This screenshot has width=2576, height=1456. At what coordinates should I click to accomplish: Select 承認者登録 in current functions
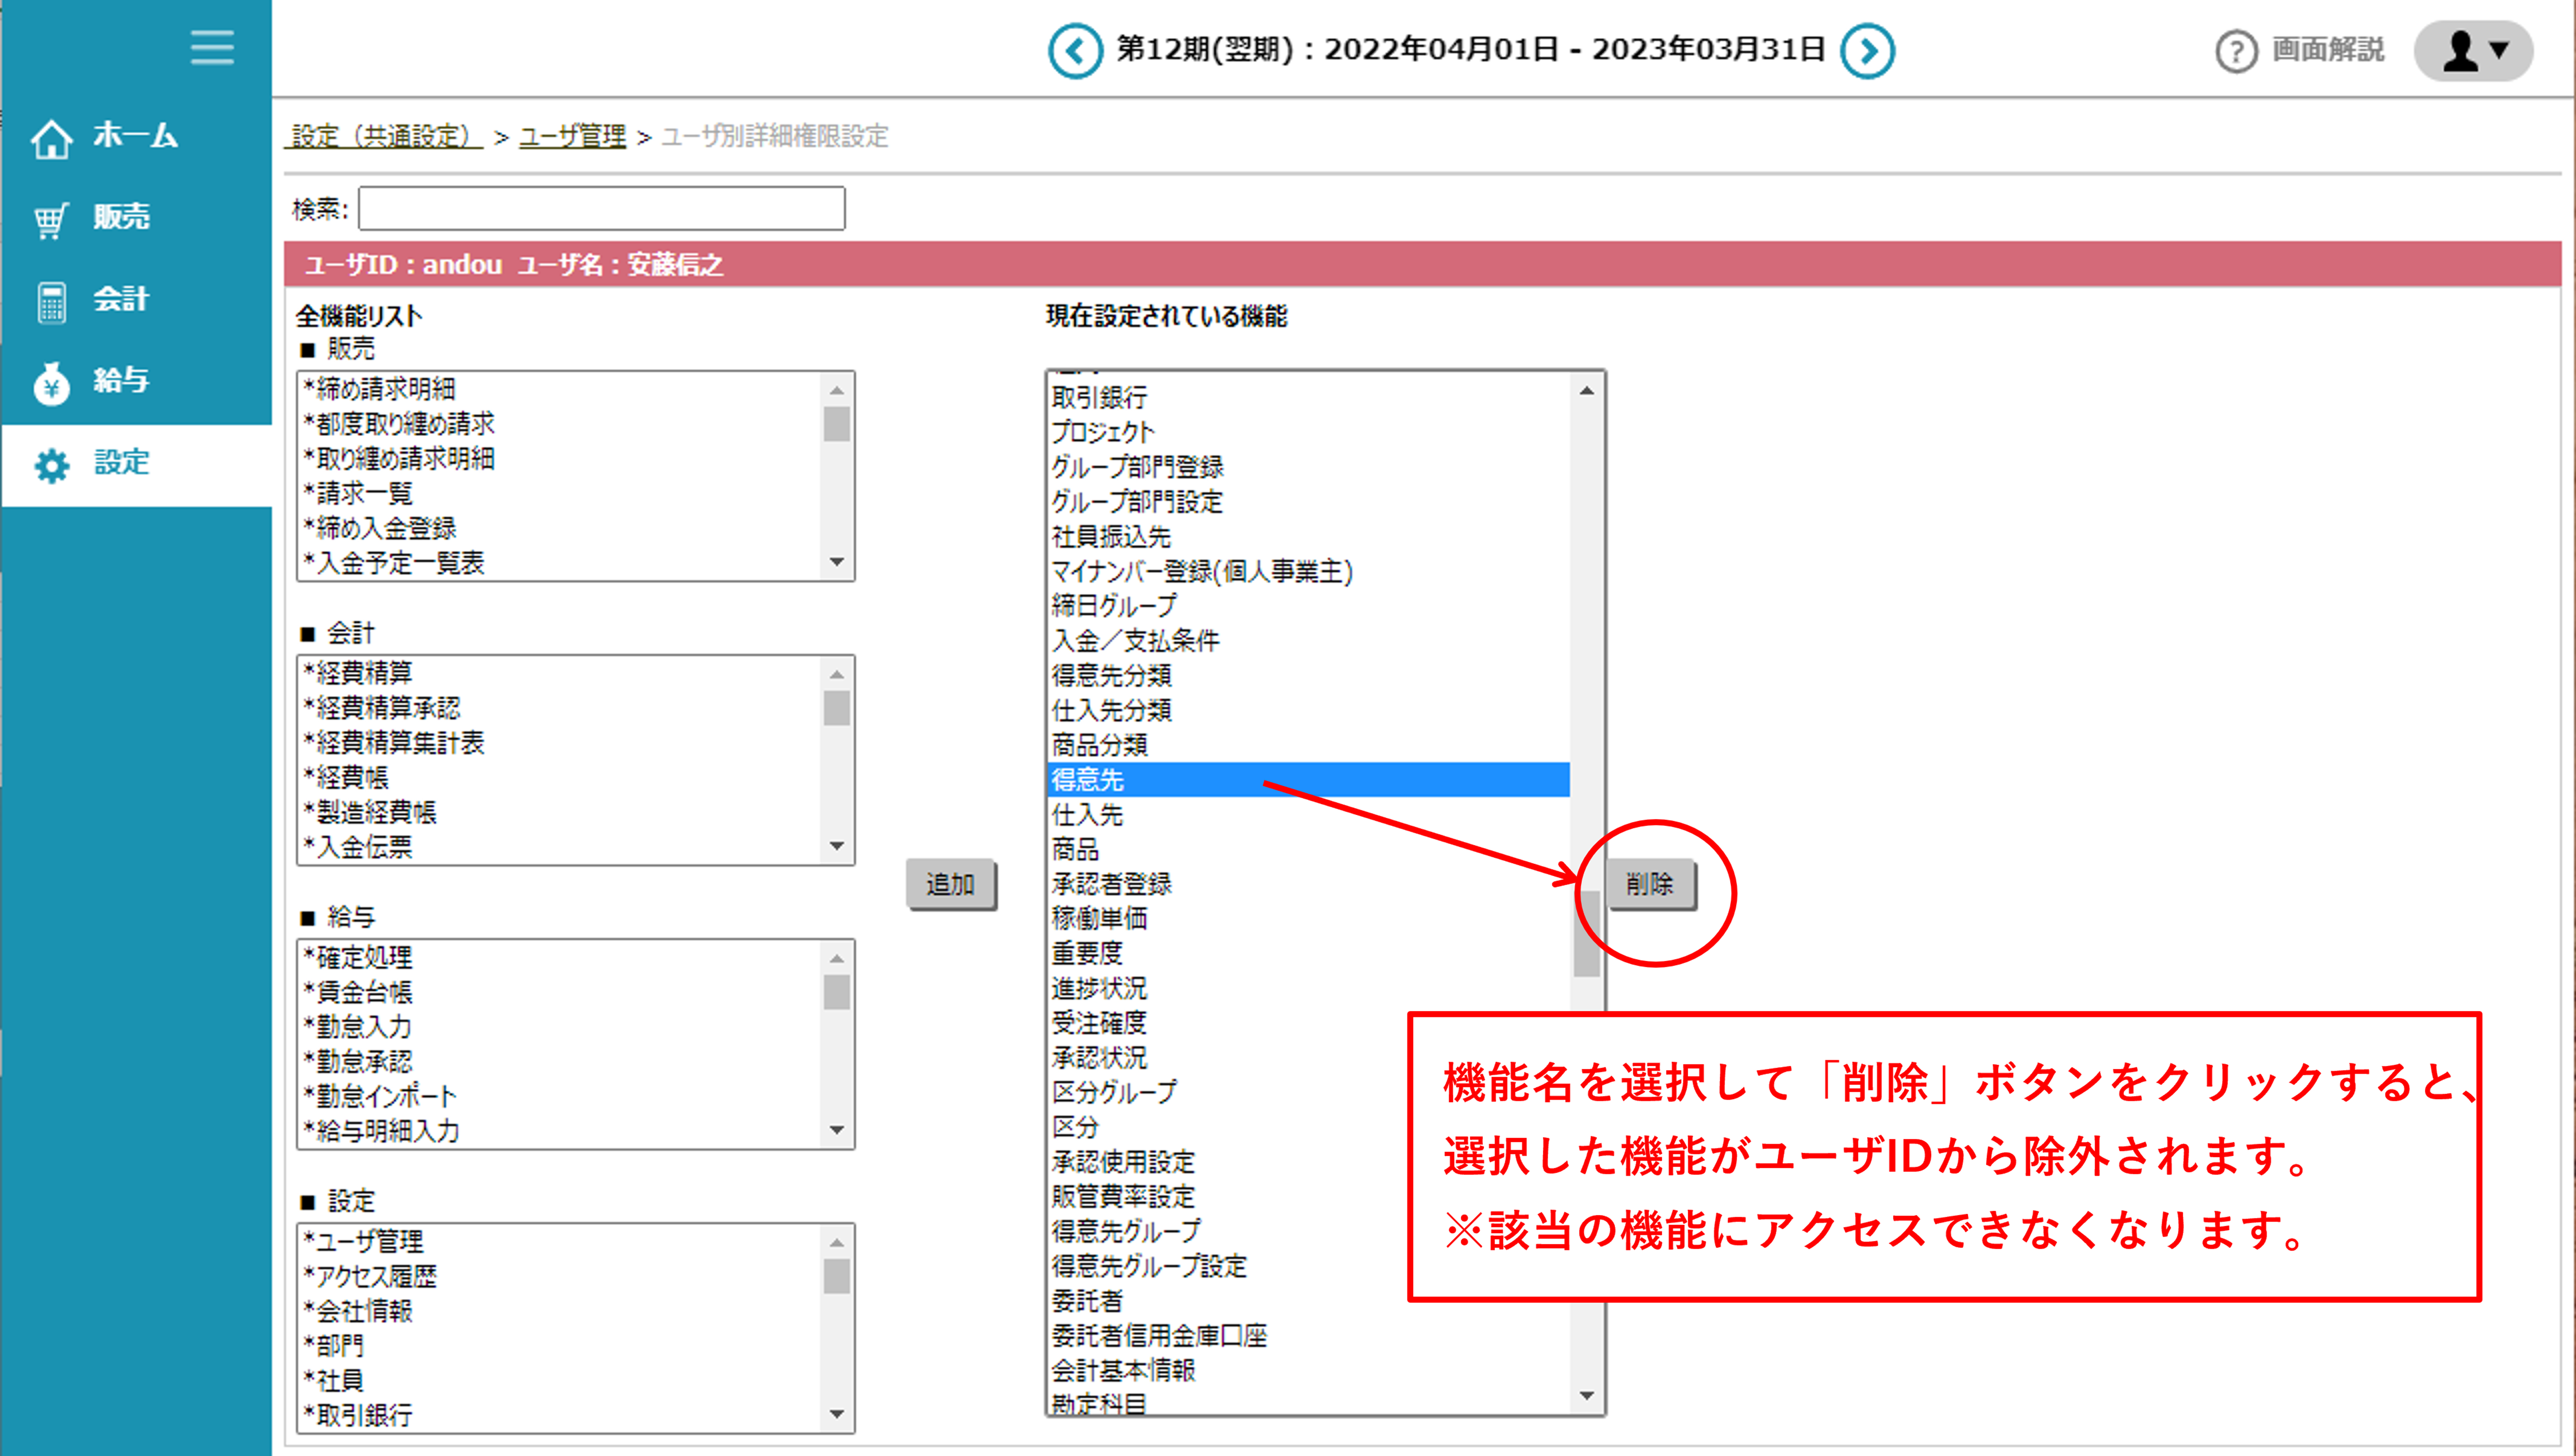1308,883
